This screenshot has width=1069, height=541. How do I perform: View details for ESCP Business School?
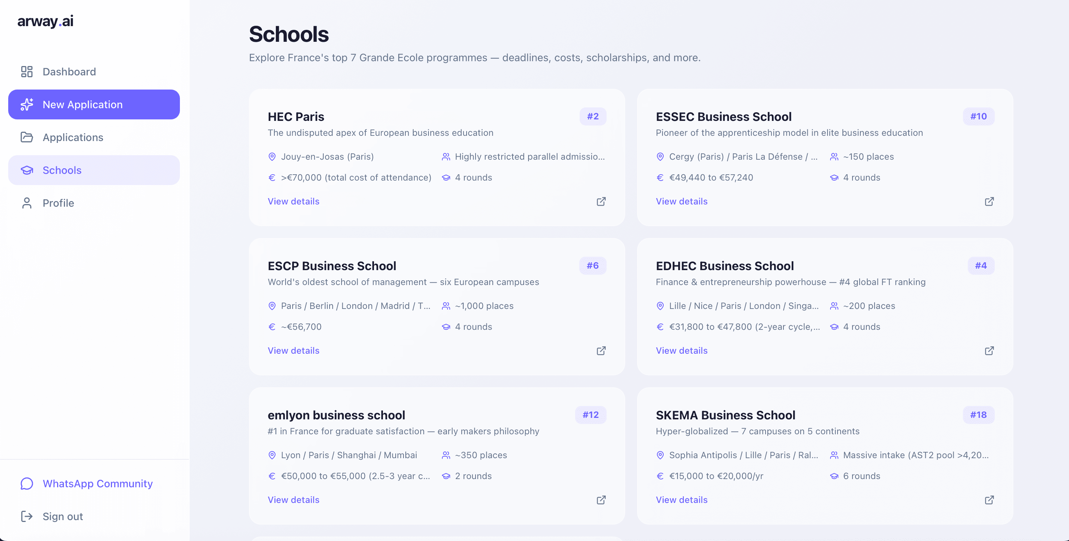pos(293,351)
